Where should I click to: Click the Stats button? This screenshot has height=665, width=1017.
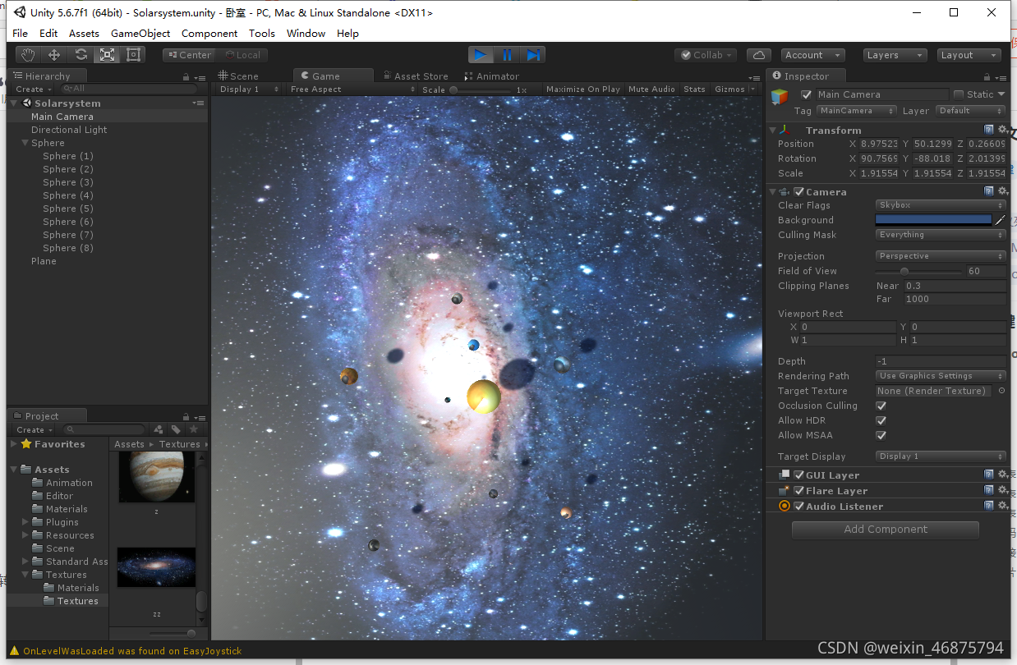(x=694, y=89)
